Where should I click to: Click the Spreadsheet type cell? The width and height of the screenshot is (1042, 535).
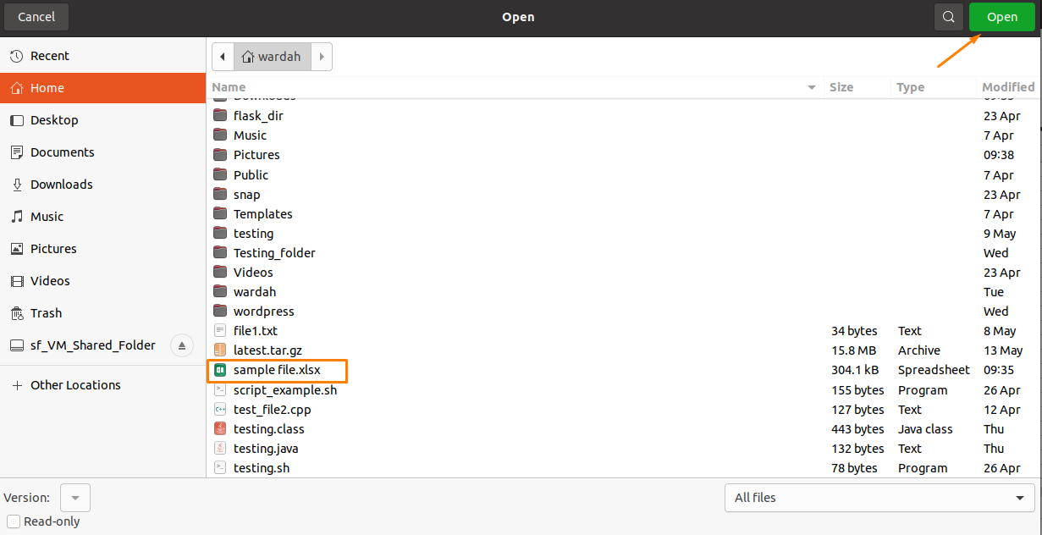click(934, 370)
